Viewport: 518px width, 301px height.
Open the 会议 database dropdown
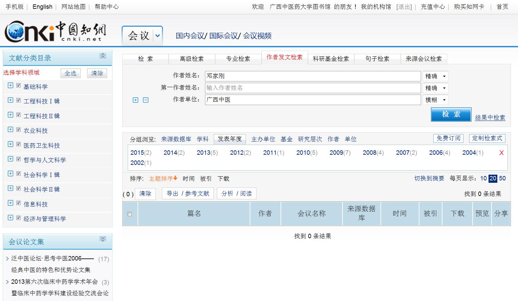158,35
